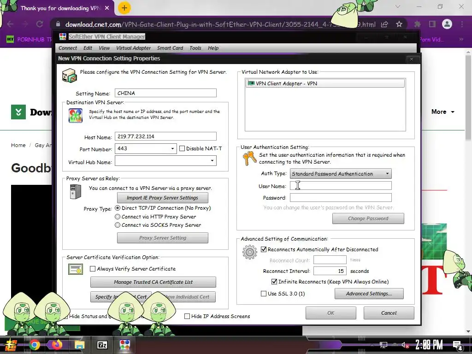Check Always Verify Server Certificate

tap(93, 269)
